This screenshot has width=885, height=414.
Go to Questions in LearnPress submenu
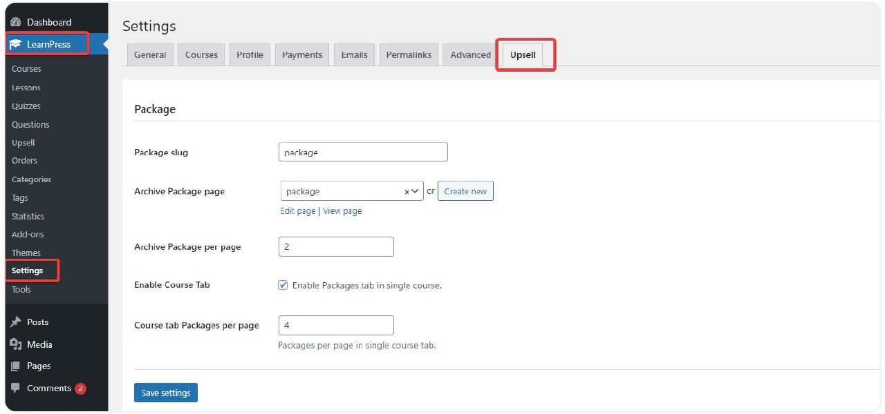pos(30,125)
